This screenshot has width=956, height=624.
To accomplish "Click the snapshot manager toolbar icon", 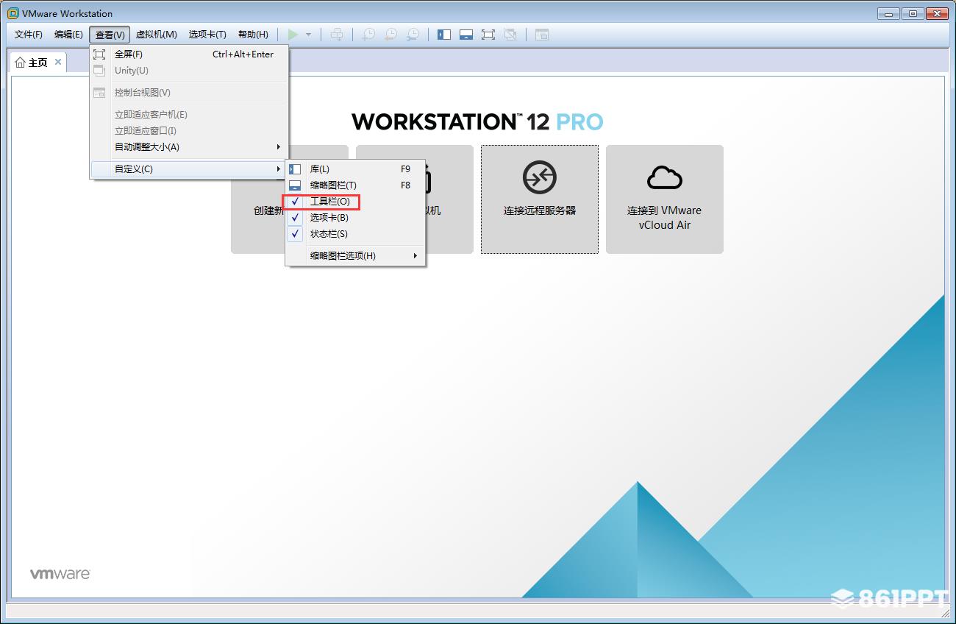I will point(413,35).
